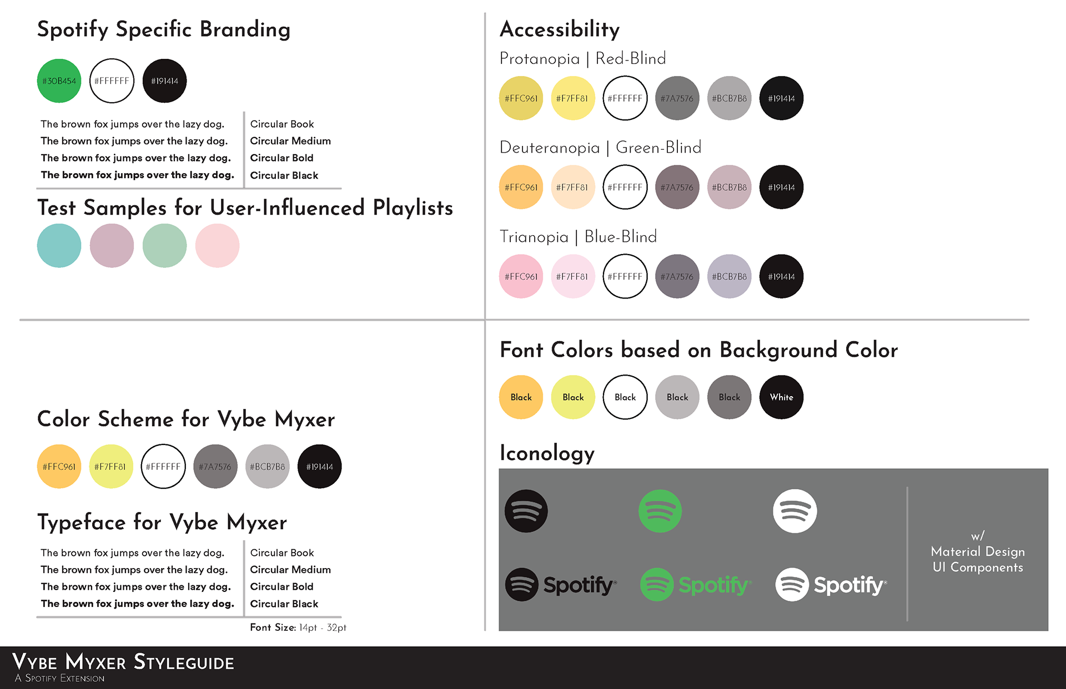This screenshot has height=689, width=1066.
Task: Click Circular Medium under Spotify Specific Branding
Action: pos(290,141)
